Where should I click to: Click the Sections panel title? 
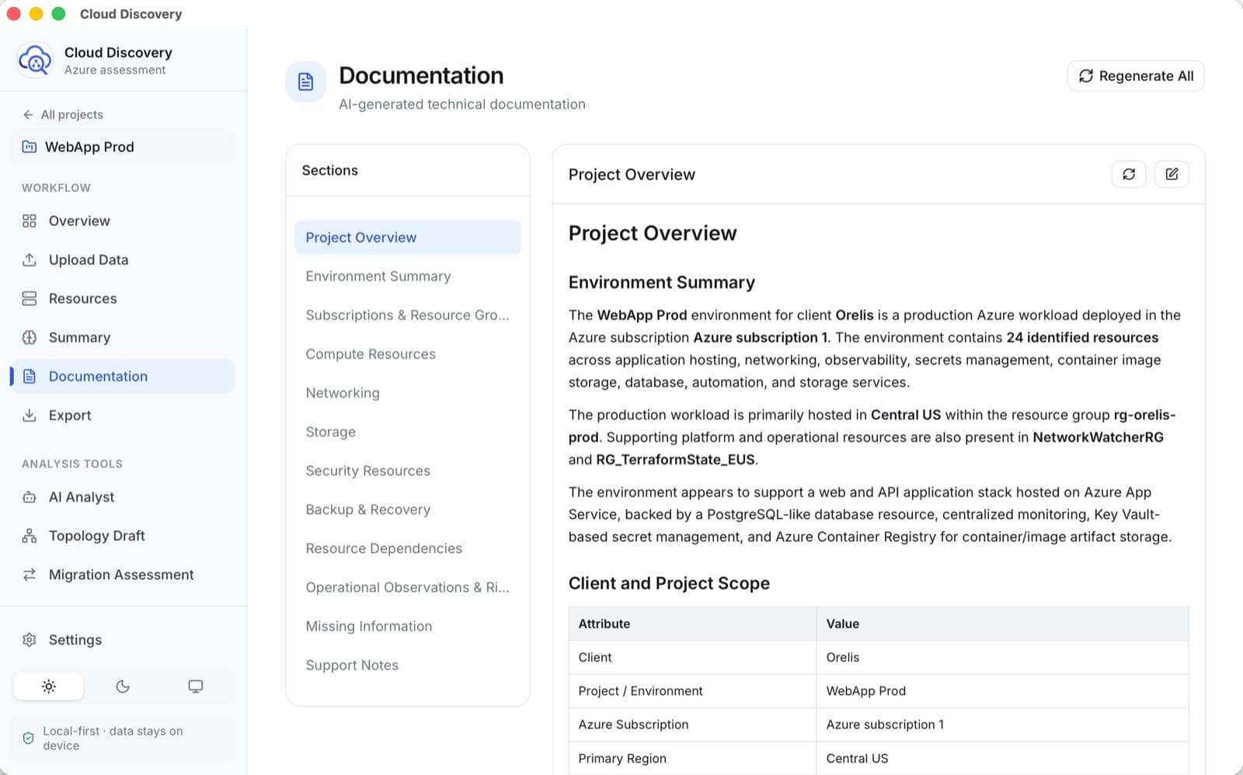pyautogui.click(x=330, y=170)
